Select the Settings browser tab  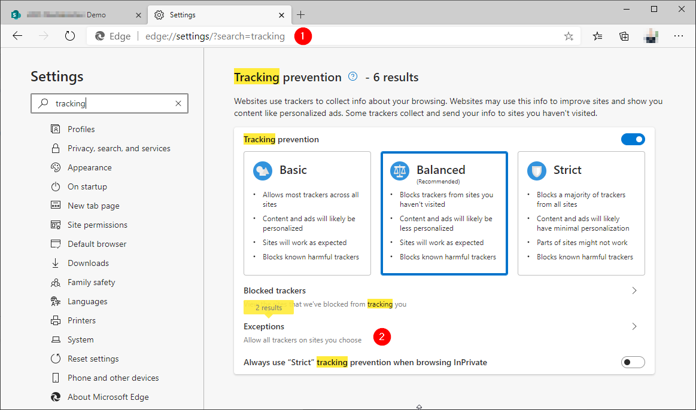click(220, 15)
